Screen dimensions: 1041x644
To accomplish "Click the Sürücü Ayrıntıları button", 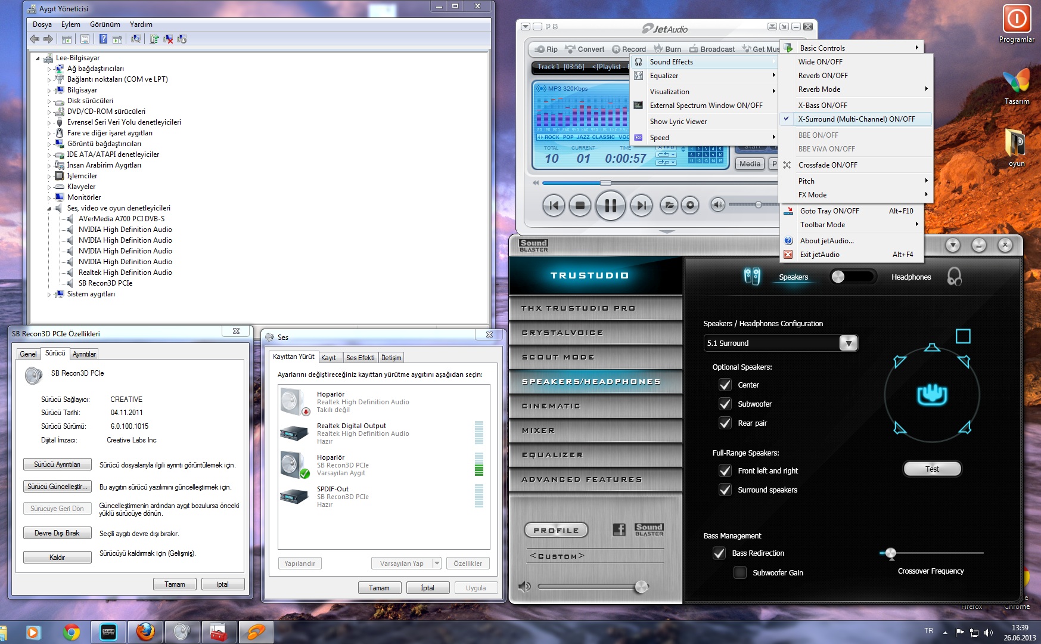I will [57, 465].
